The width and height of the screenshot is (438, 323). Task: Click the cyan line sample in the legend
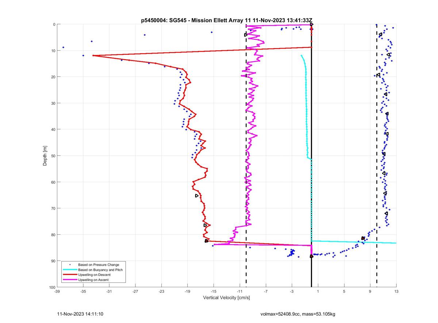pyautogui.click(x=70, y=270)
